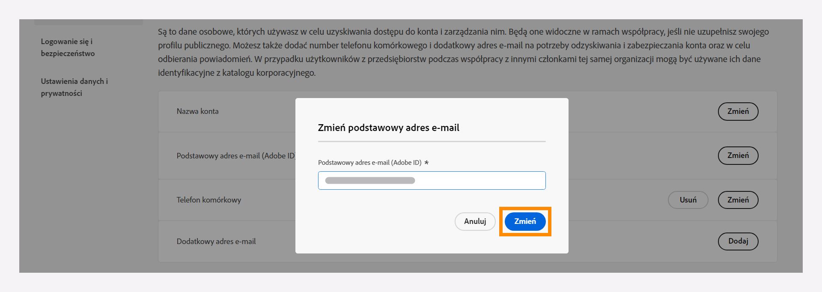Click Zmień beside Podstawowy adres e-mail (Adobe ID)
The height and width of the screenshot is (292, 822).
click(x=738, y=155)
